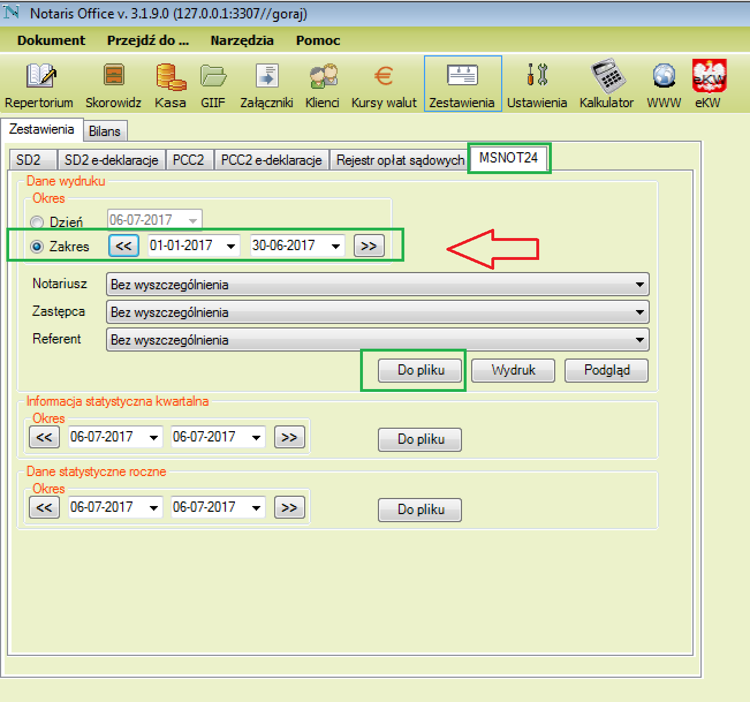Viewport: 750px width, 702px height.
Task: Click 'Dane wydruku' group label
Action: [66, 181]
